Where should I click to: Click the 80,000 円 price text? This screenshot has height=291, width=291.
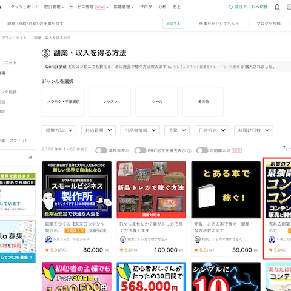point(96,250)
